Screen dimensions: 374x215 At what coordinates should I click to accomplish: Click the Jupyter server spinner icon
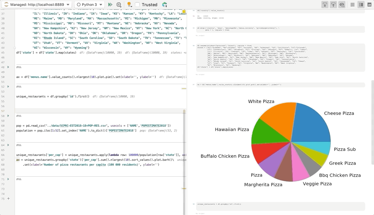click(x=7, y=5)
